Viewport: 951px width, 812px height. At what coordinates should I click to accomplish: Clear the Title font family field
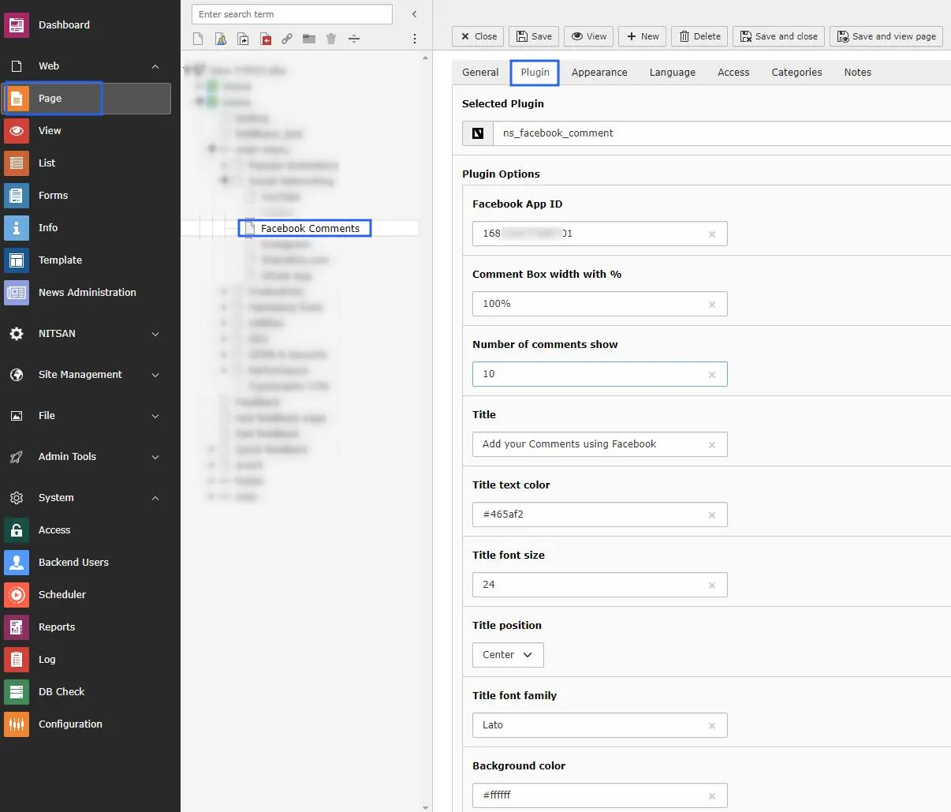pos(712,726)
